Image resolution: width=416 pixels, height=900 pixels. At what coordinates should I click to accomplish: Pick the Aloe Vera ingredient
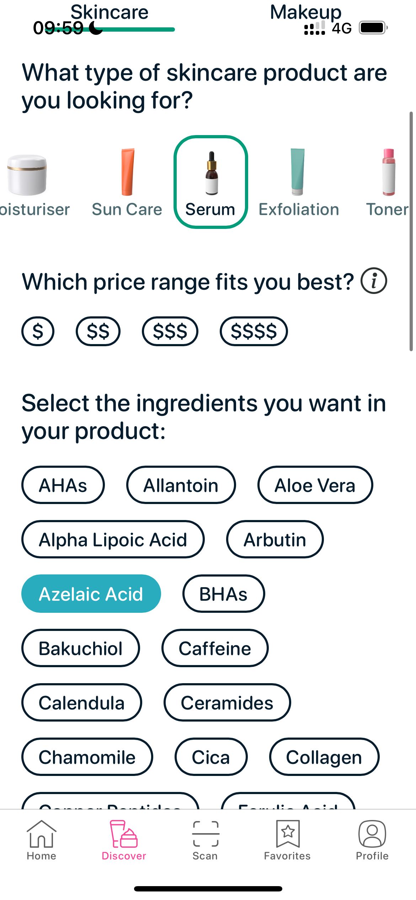point(315,485)
